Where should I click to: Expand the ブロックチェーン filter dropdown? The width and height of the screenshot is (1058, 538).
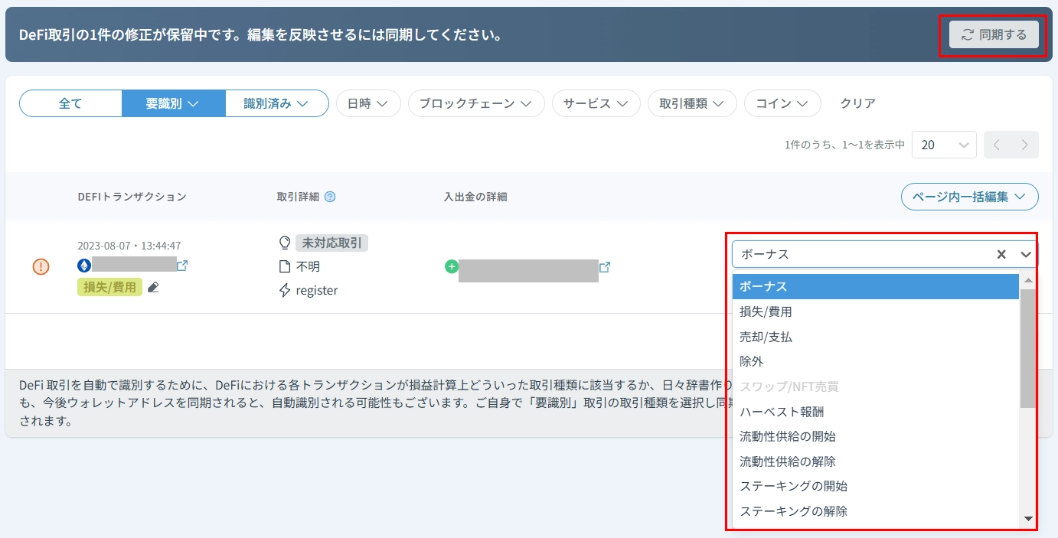tap(475, 103)
